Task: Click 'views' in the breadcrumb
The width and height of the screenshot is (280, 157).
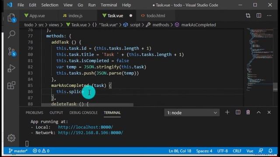Action: click(54, 25)
